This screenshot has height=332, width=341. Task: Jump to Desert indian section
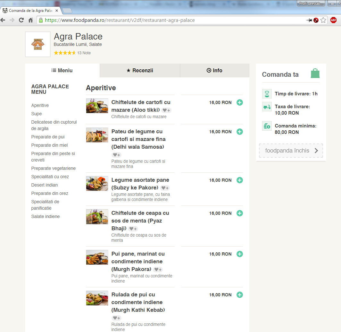(45, 185)
